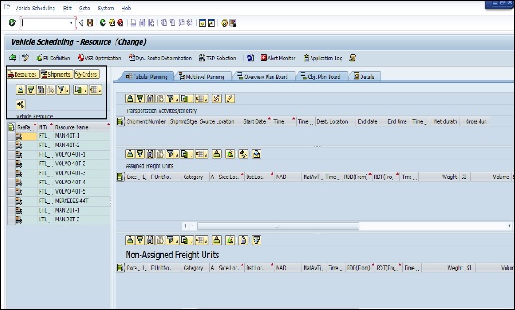Open Export dropdown in Assigned Freight Units toolbar

[186, 153]
